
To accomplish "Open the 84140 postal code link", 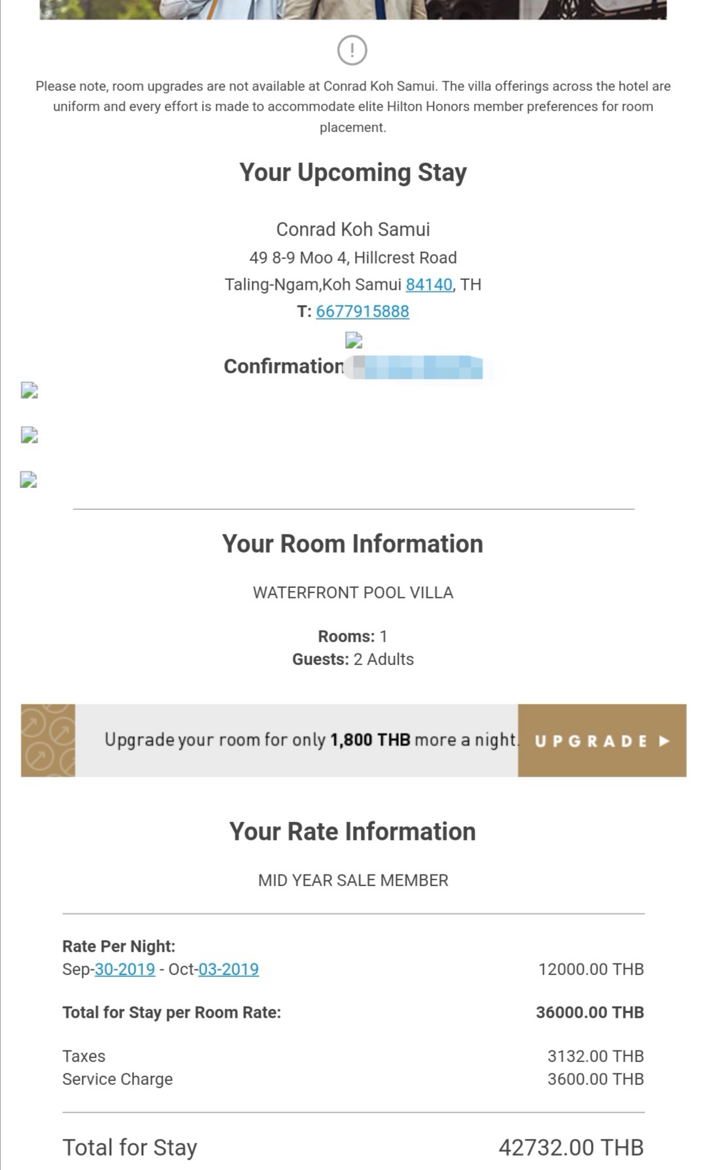I will [429, 284].
